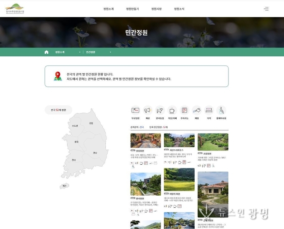Toggle the 유료입장 paid admission ticket filter
284x229 pixels.
(135, 110)
